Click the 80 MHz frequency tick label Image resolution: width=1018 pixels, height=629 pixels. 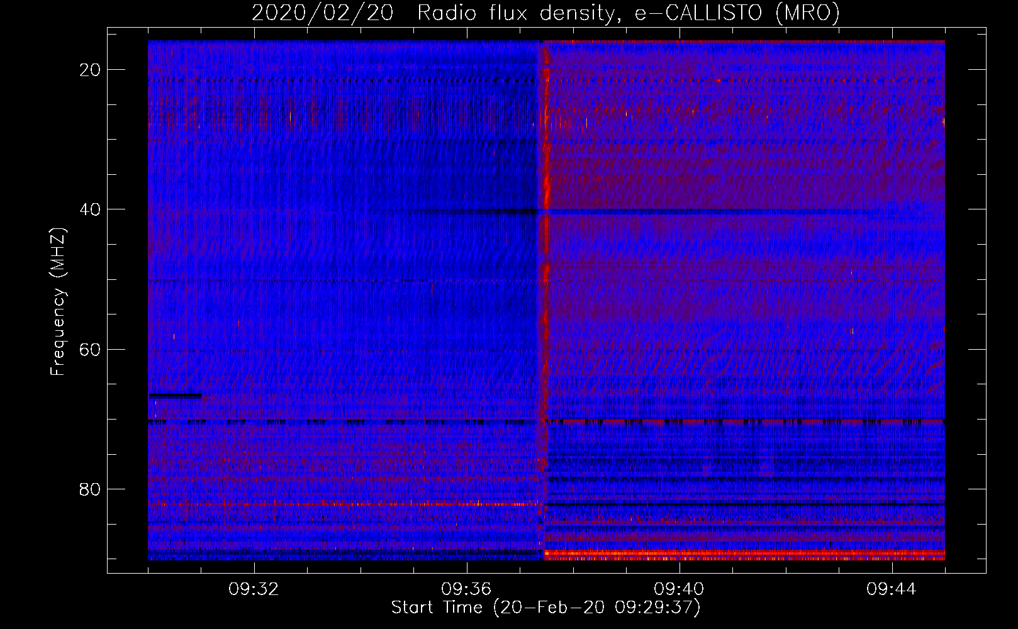(x=91, y=489)
